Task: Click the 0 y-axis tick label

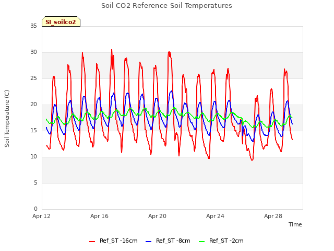Action: click(35, 209)
